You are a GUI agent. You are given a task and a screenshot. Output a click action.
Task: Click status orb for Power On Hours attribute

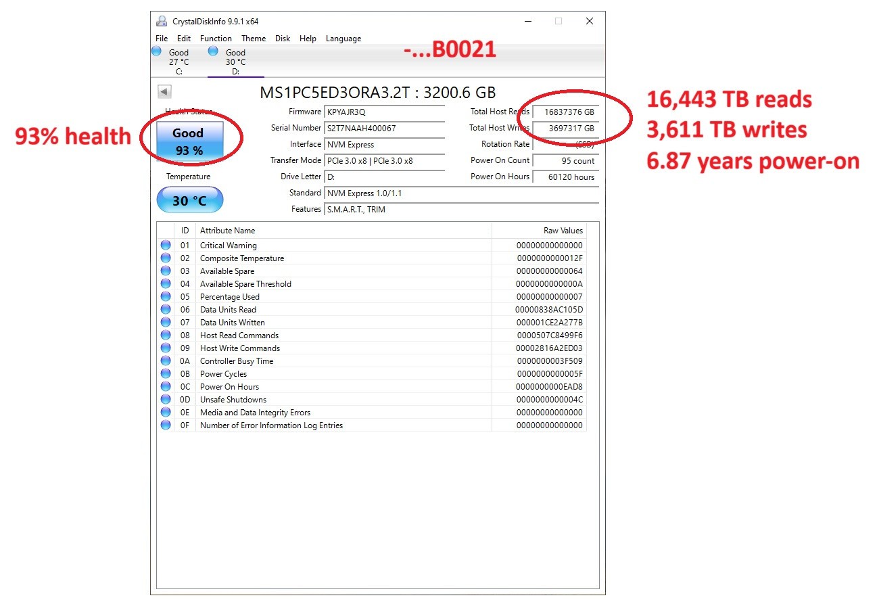tap(166, 387)
